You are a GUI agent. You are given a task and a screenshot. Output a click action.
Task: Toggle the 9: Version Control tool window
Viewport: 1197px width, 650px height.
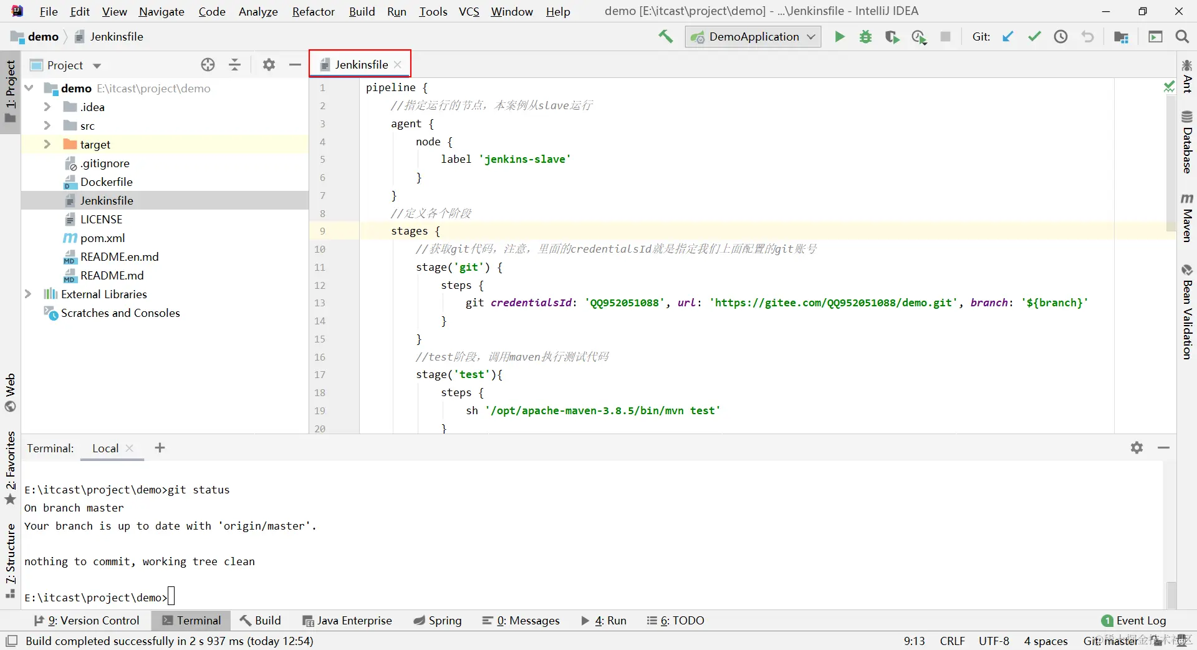[87, 620]
